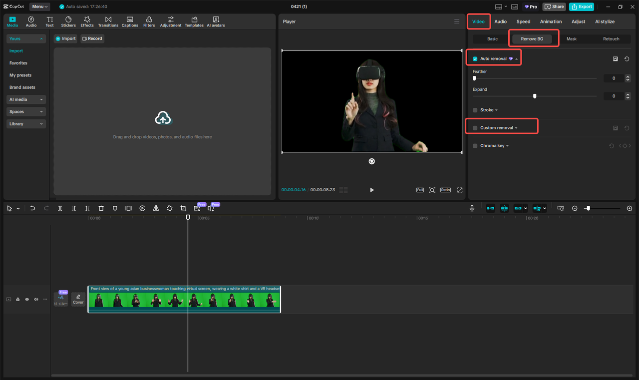Screen dimensions: 639x380
Task: Click the Export button
Action: 581,6
